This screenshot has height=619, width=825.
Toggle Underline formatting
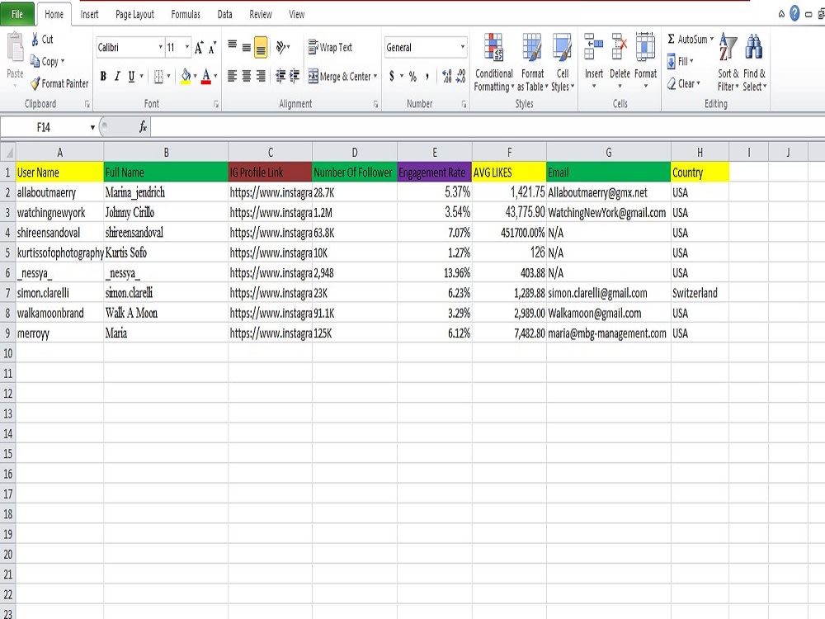pyautogui.click(x=131, y=77)
